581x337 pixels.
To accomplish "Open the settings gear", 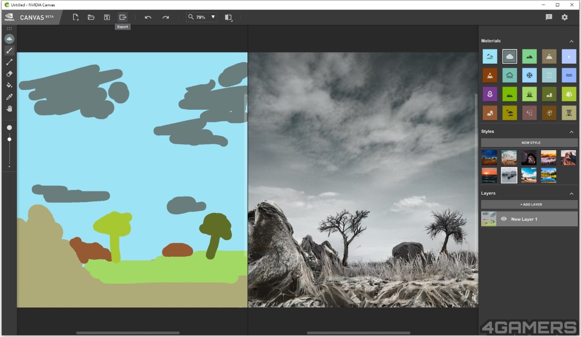I will 565,17.
